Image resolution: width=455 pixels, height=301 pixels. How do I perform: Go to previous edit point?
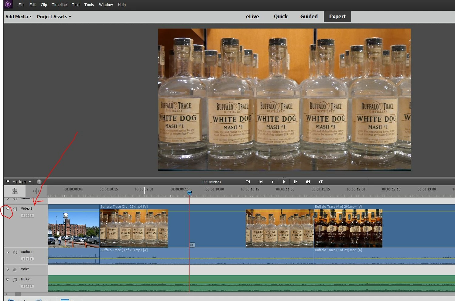pos(261,182)
